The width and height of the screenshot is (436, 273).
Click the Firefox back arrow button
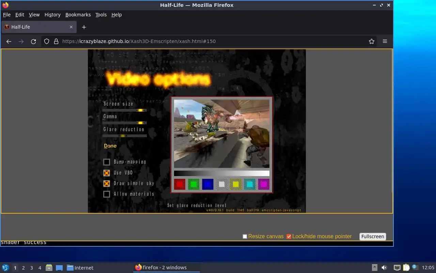pos(9,41)
